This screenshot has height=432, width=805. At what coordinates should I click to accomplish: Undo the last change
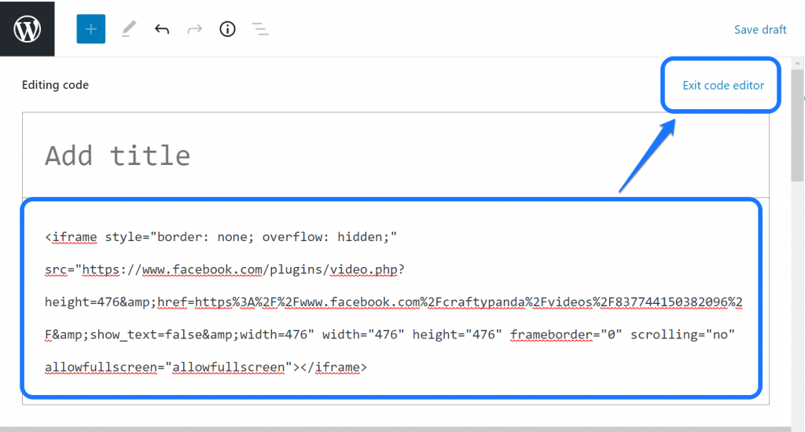point(162,29)
